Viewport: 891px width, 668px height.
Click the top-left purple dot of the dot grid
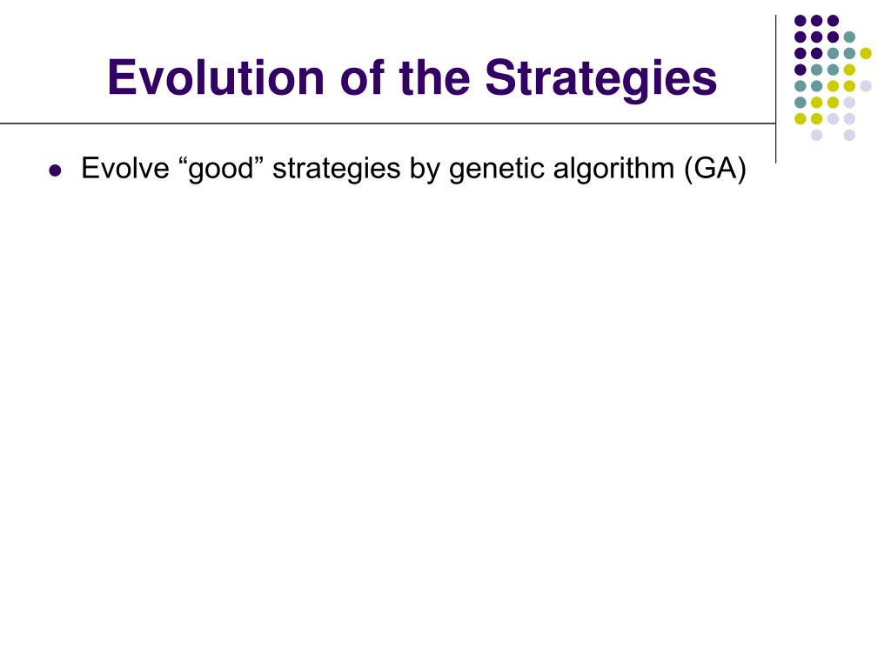point(801,21)
